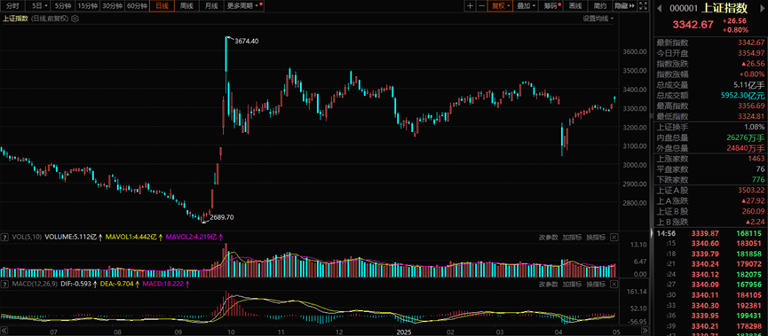Select the 上涨家数 row
The image size is (768, 336).
710,159
